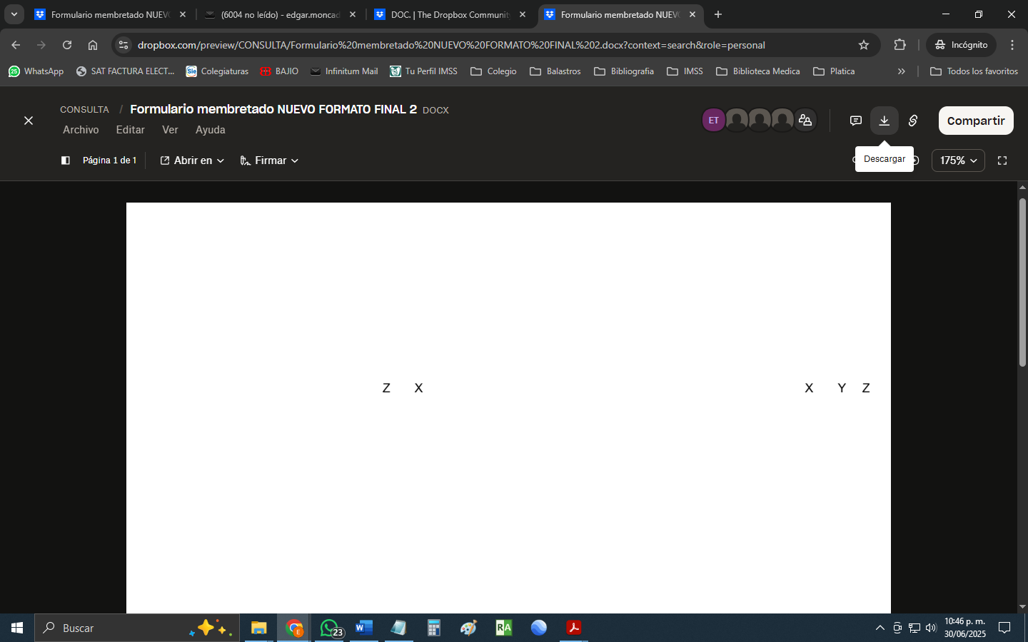Screen dimensions: 1028x642
Task: Toggle the page thumbnails sidebar
Action: [66, 160]
